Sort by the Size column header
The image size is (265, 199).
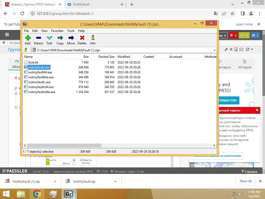point(77,57)
